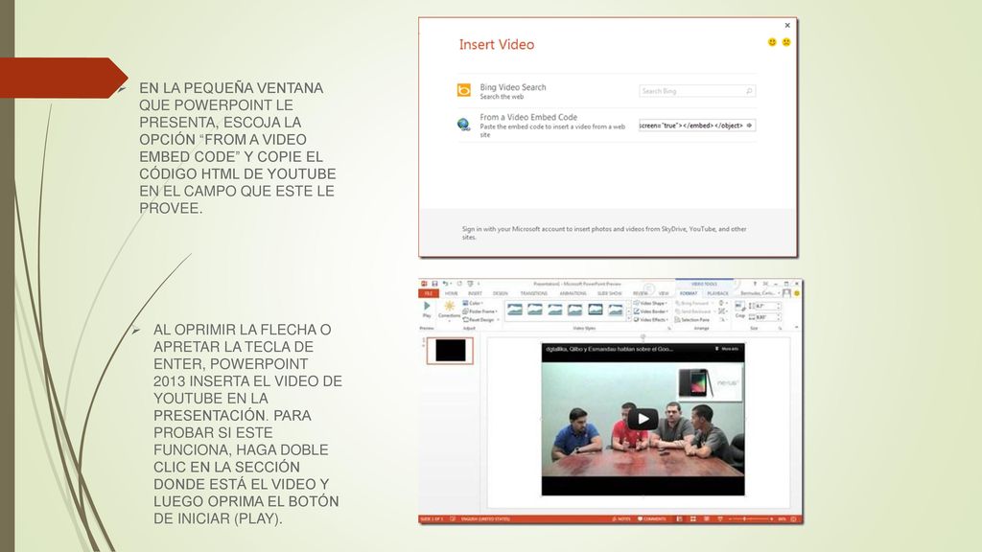Click the globe icon beside Video Embed Code
The height and width of the screenshot is (552, 982).
coord(463,125)
